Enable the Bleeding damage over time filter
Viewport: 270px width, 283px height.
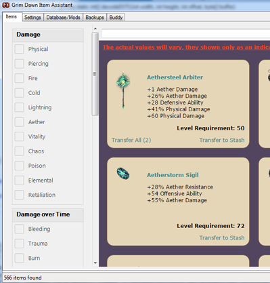pyautogui.click(x=20, y=229)
